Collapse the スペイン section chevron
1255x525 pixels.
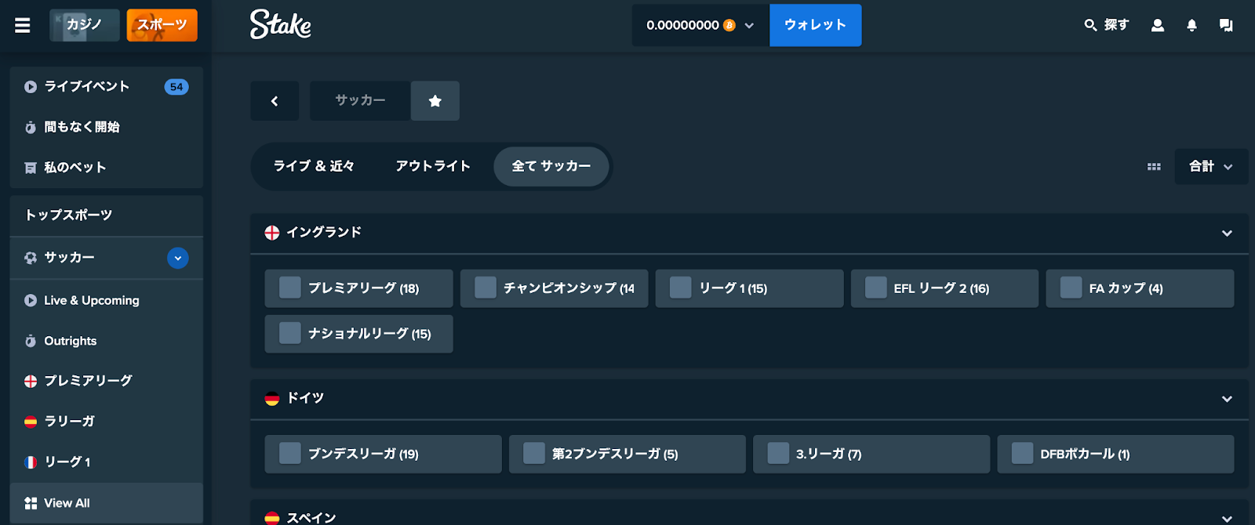tap(1227, 518)
